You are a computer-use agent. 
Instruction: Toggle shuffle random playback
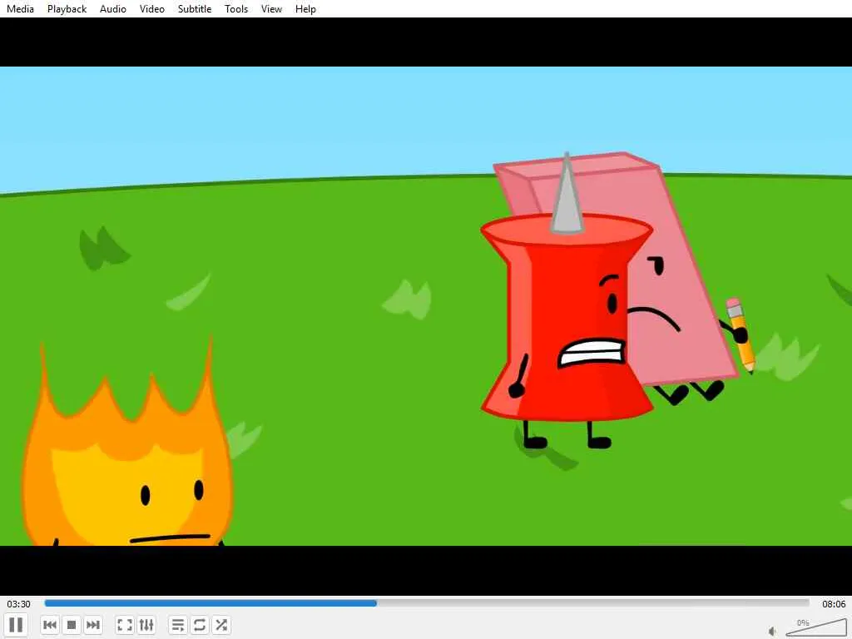click(x=221, y=625)
